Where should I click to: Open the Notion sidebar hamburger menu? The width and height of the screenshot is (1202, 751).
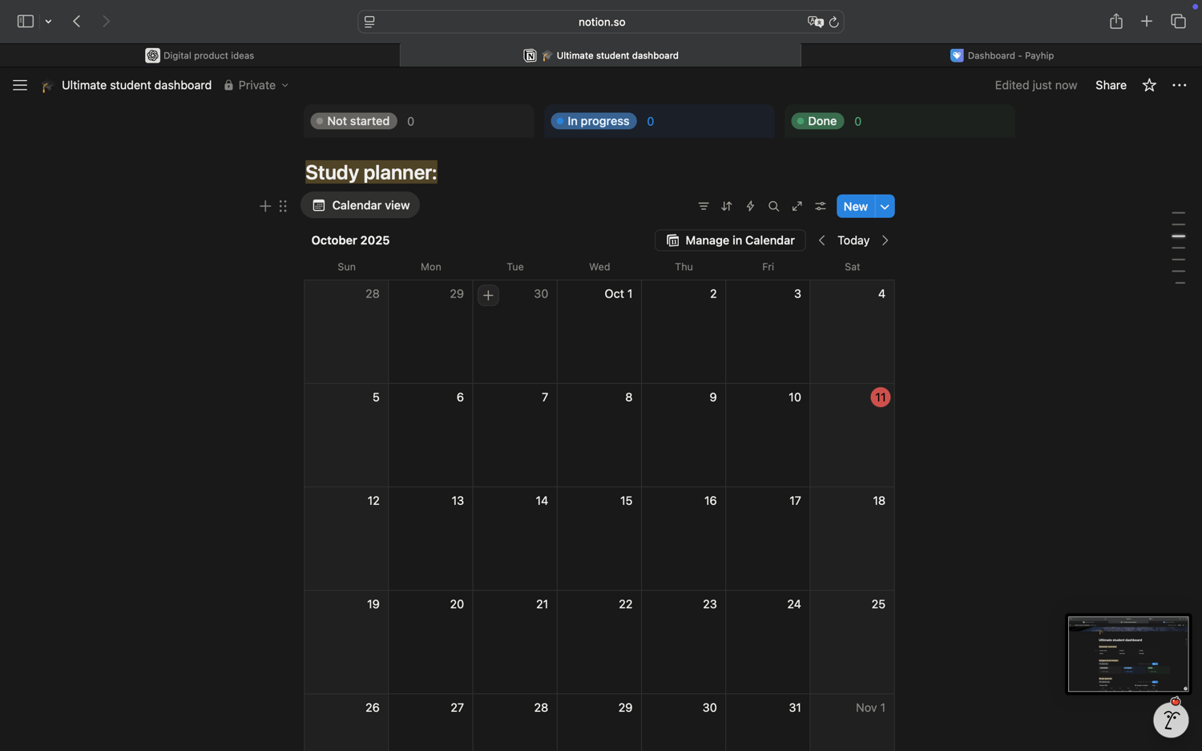click(x=20, y=85)
